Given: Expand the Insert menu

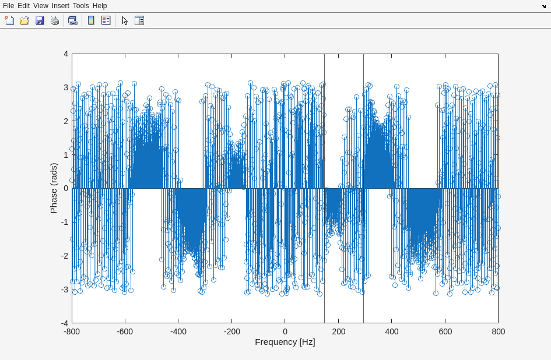Looking at the screenshot, I should pos(60,5).
